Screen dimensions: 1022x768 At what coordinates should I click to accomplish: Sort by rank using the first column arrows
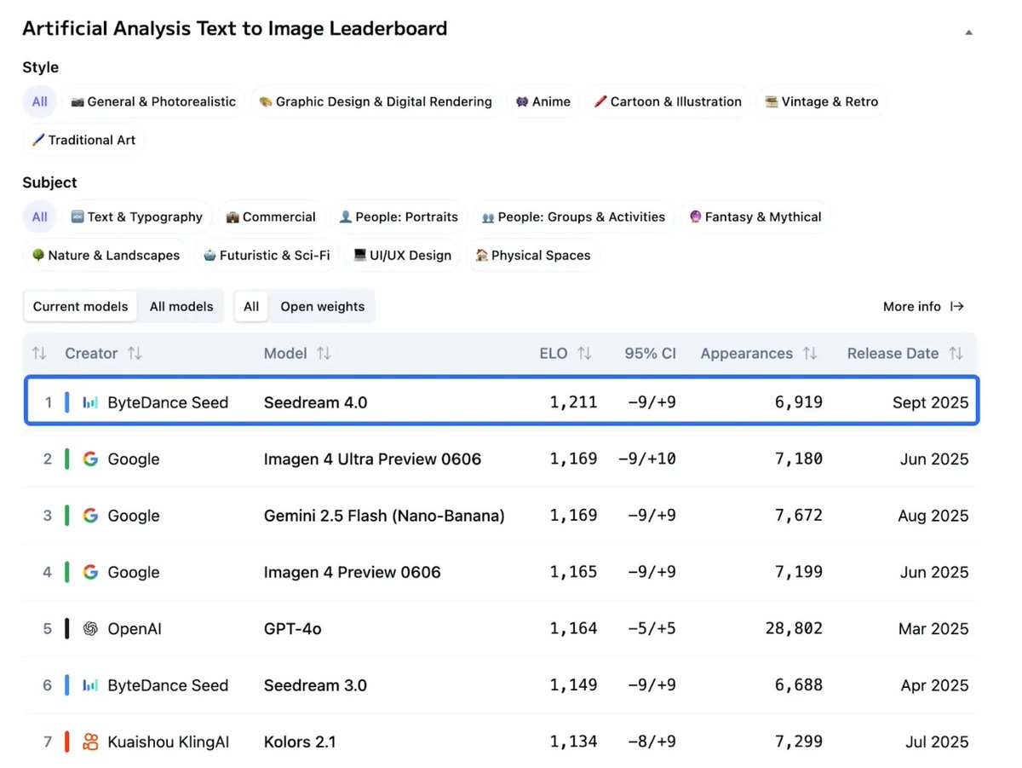(39, 353)
